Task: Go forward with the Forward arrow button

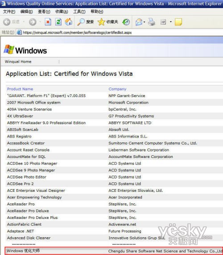Action: pyautogui.click(x=33, y=22)
